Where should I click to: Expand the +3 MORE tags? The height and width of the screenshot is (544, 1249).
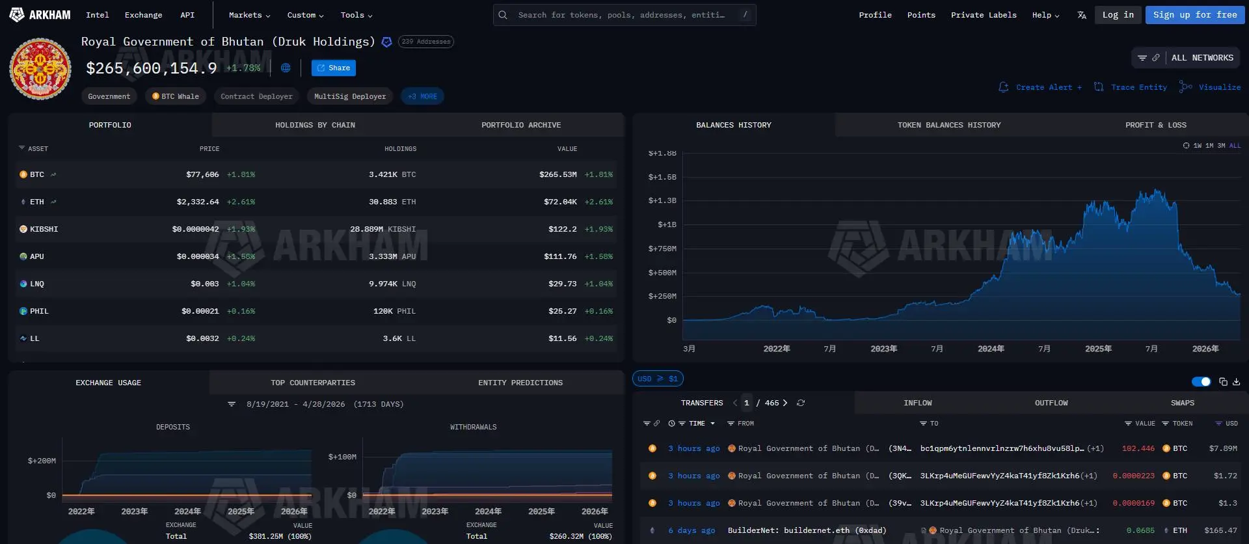[x=422, y=96]
